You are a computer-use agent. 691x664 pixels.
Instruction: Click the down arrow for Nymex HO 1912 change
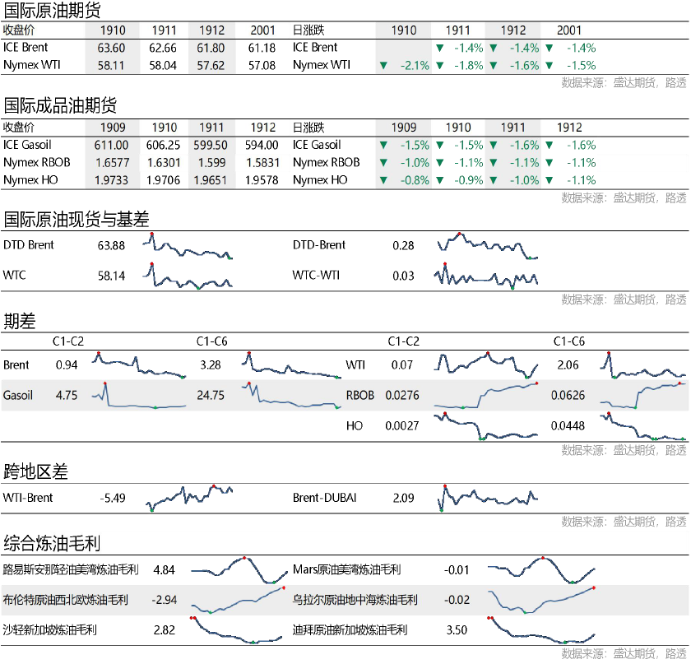click(550, 180)
